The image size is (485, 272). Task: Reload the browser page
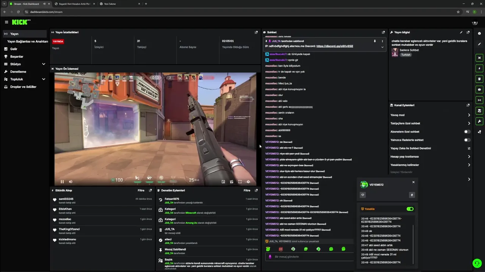click(18, 12)
